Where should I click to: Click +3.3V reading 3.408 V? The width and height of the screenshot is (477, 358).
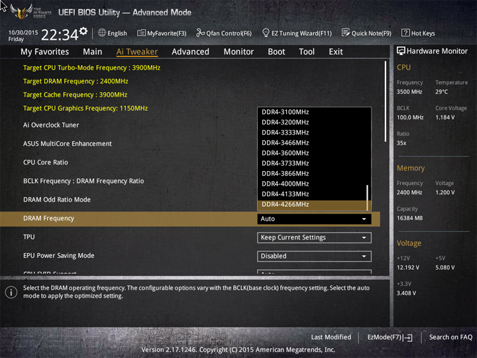tap(406, 293)
